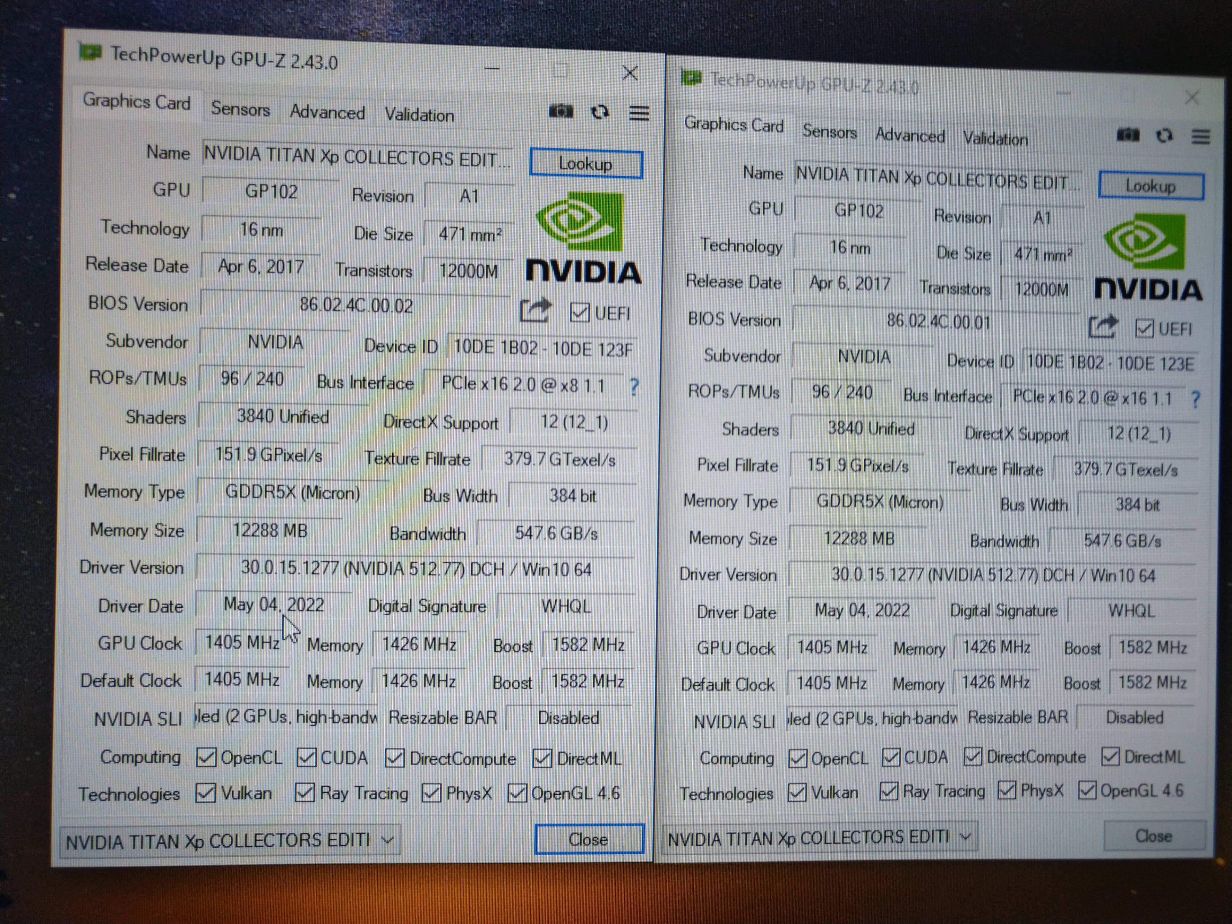1232x924 pixels.
Task: Toggle CUDA checkbox in left window
Action: point(306,757)
